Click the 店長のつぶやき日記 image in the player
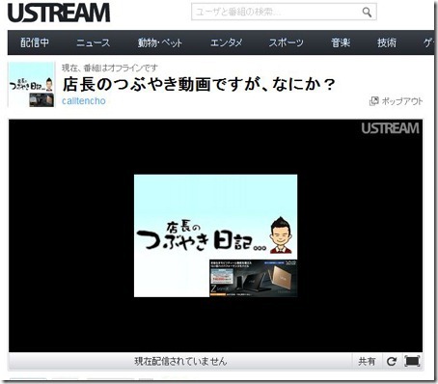 (x=215, y=235)
